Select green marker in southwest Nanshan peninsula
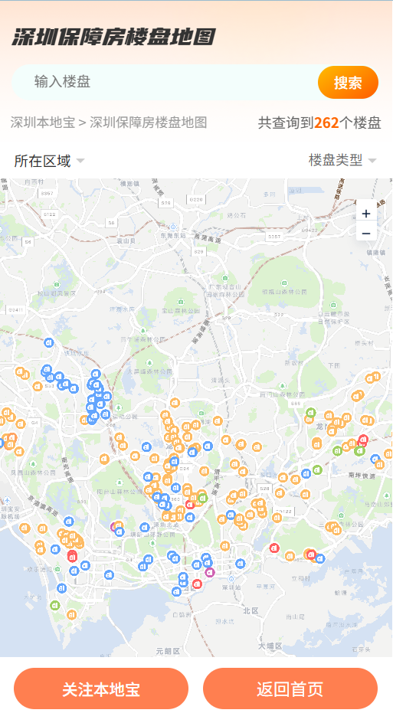Viewport: 393px width, 713px height. click(55, 605)
